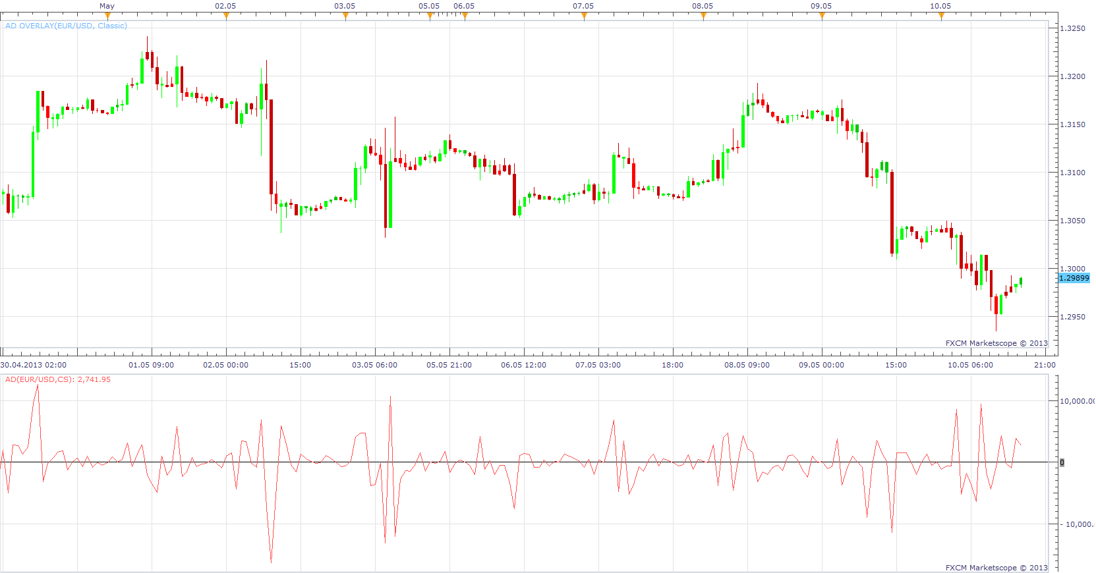This screenshot has height=573, width=1096.
Task: Click the orange day marker under 06.05
Action: [x=465, y=16]
